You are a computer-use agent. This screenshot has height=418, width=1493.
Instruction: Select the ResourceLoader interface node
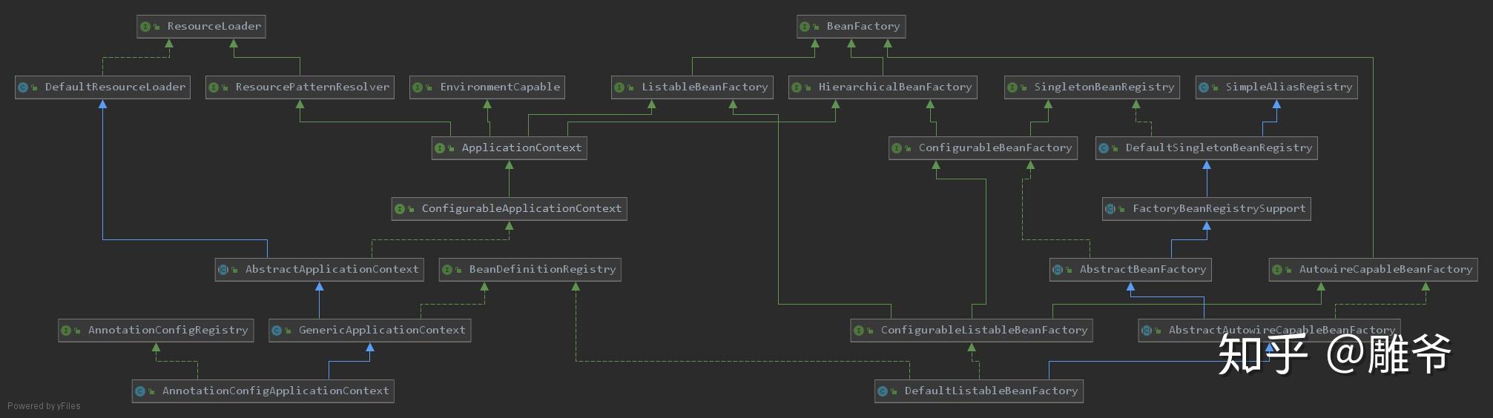pos(201,27)
